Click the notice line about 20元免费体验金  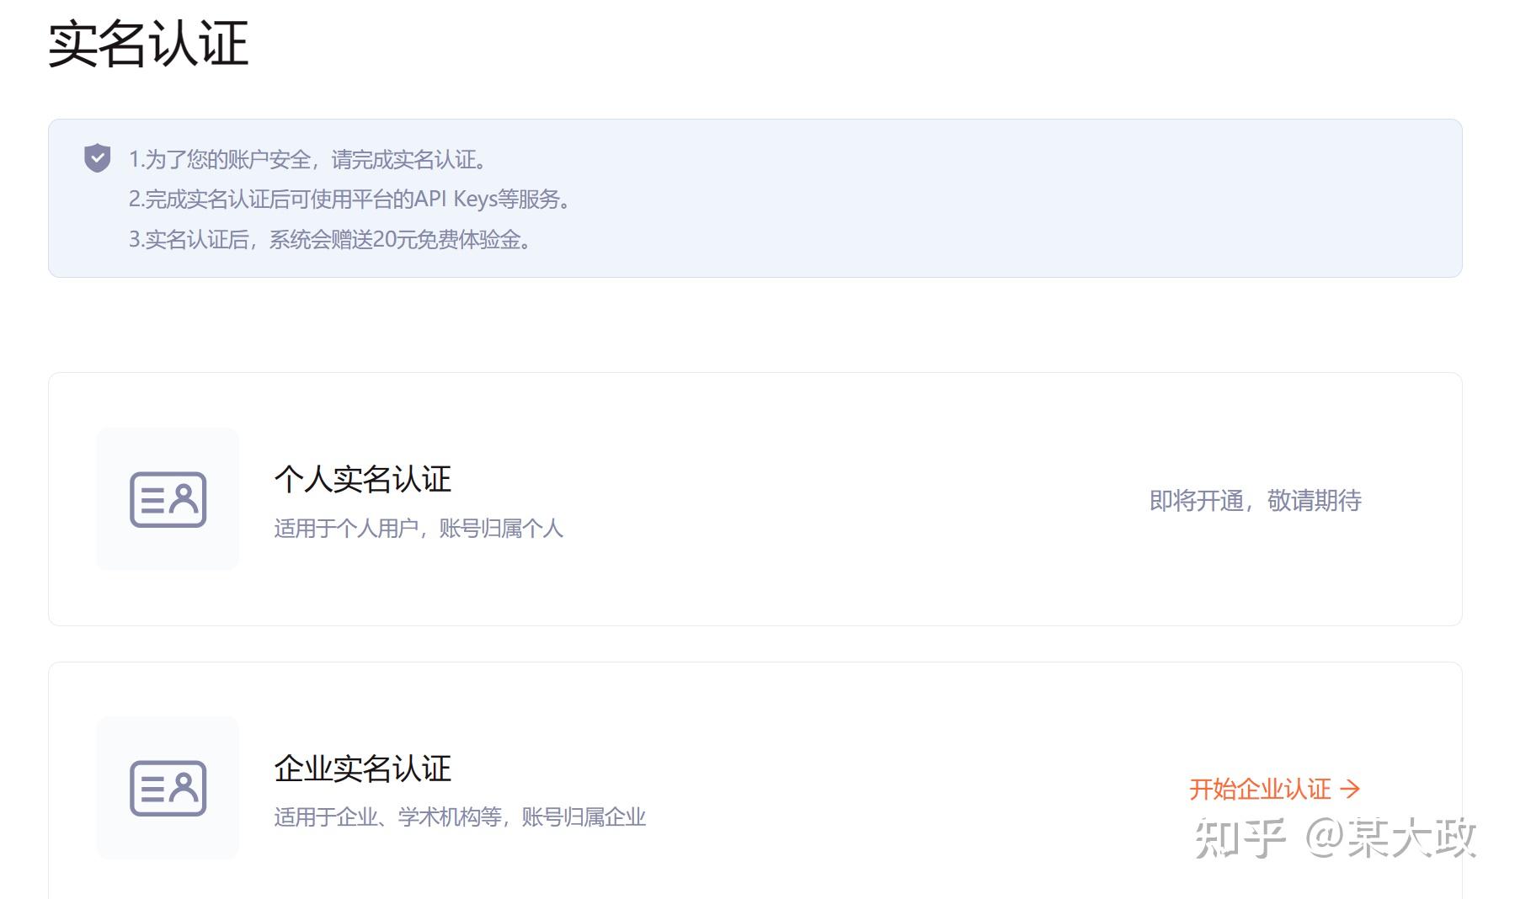[x=330, y=240]
